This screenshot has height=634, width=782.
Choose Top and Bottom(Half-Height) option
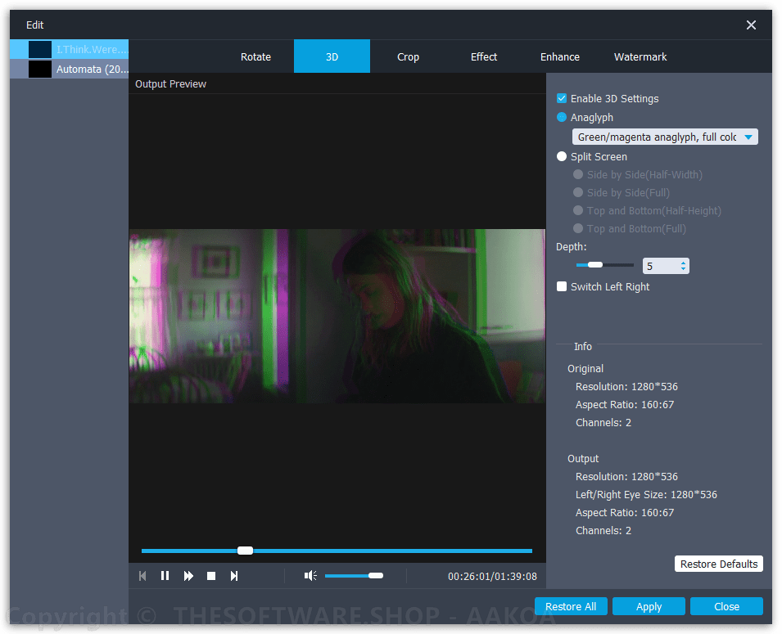[x=578, y=210]
